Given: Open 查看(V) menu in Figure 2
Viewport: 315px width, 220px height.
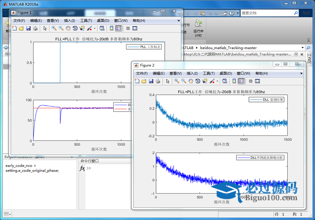Looking at the screenshot, I should coord(175,73).
